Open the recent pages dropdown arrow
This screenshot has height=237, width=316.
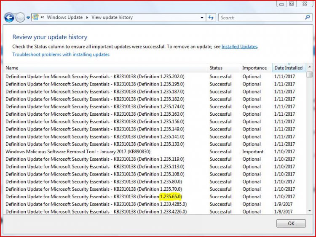[28, 18]
